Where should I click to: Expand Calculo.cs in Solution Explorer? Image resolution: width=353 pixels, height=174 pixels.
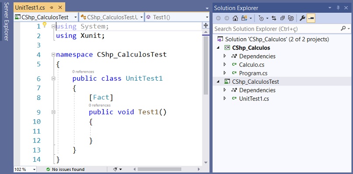(224, 65)
